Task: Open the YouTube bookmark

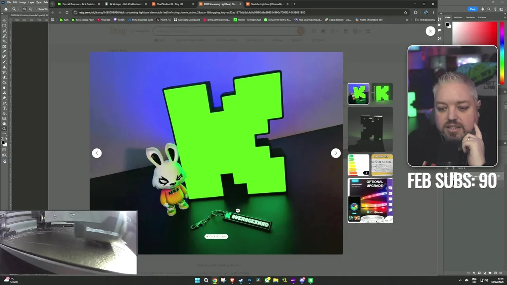Action: click(x=104, y=19)
